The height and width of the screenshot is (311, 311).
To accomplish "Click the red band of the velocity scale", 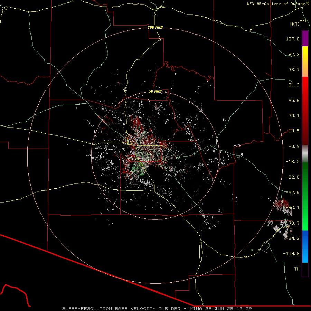I will 305,111.
